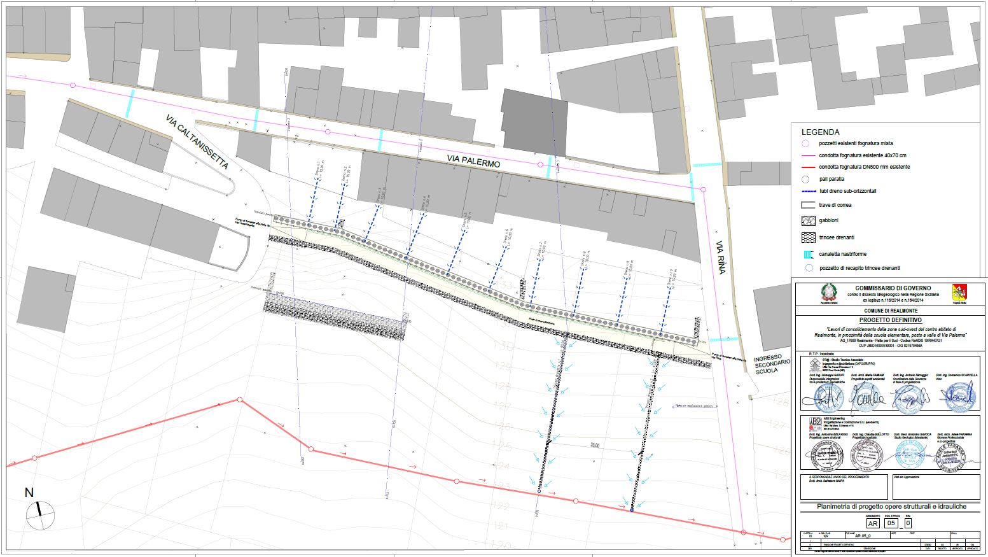The image size is (988, 557).
Task: Click the red DN500 line legend sample
Action: [808, 167]
